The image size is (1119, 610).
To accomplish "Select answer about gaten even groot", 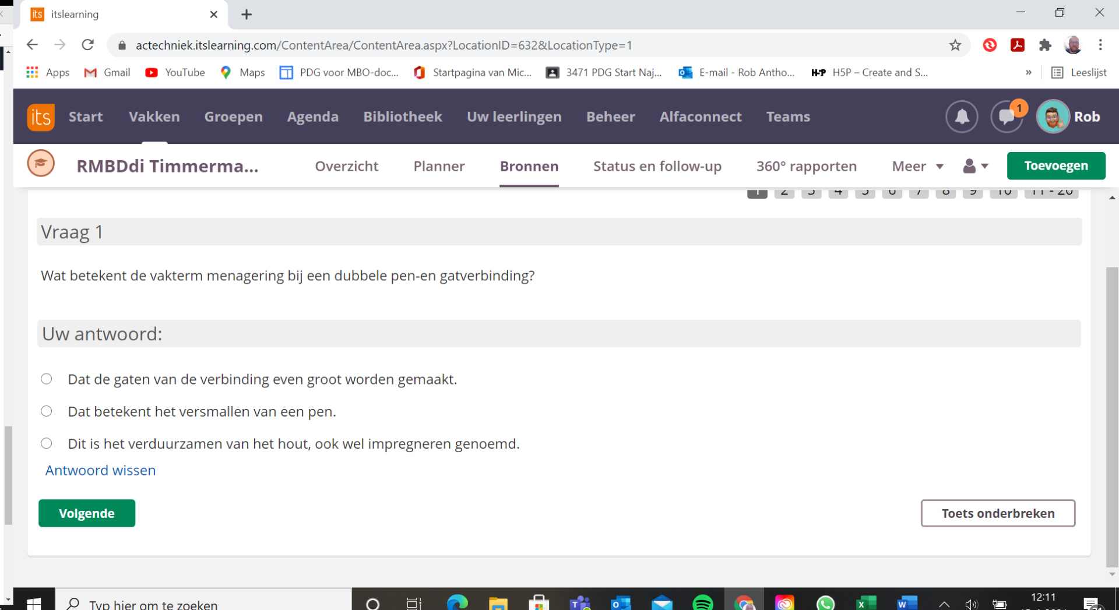I will point(47,379).
